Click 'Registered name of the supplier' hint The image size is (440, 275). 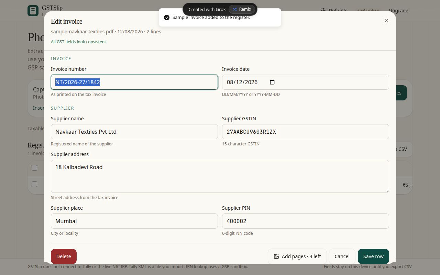(x=82, y=144)
